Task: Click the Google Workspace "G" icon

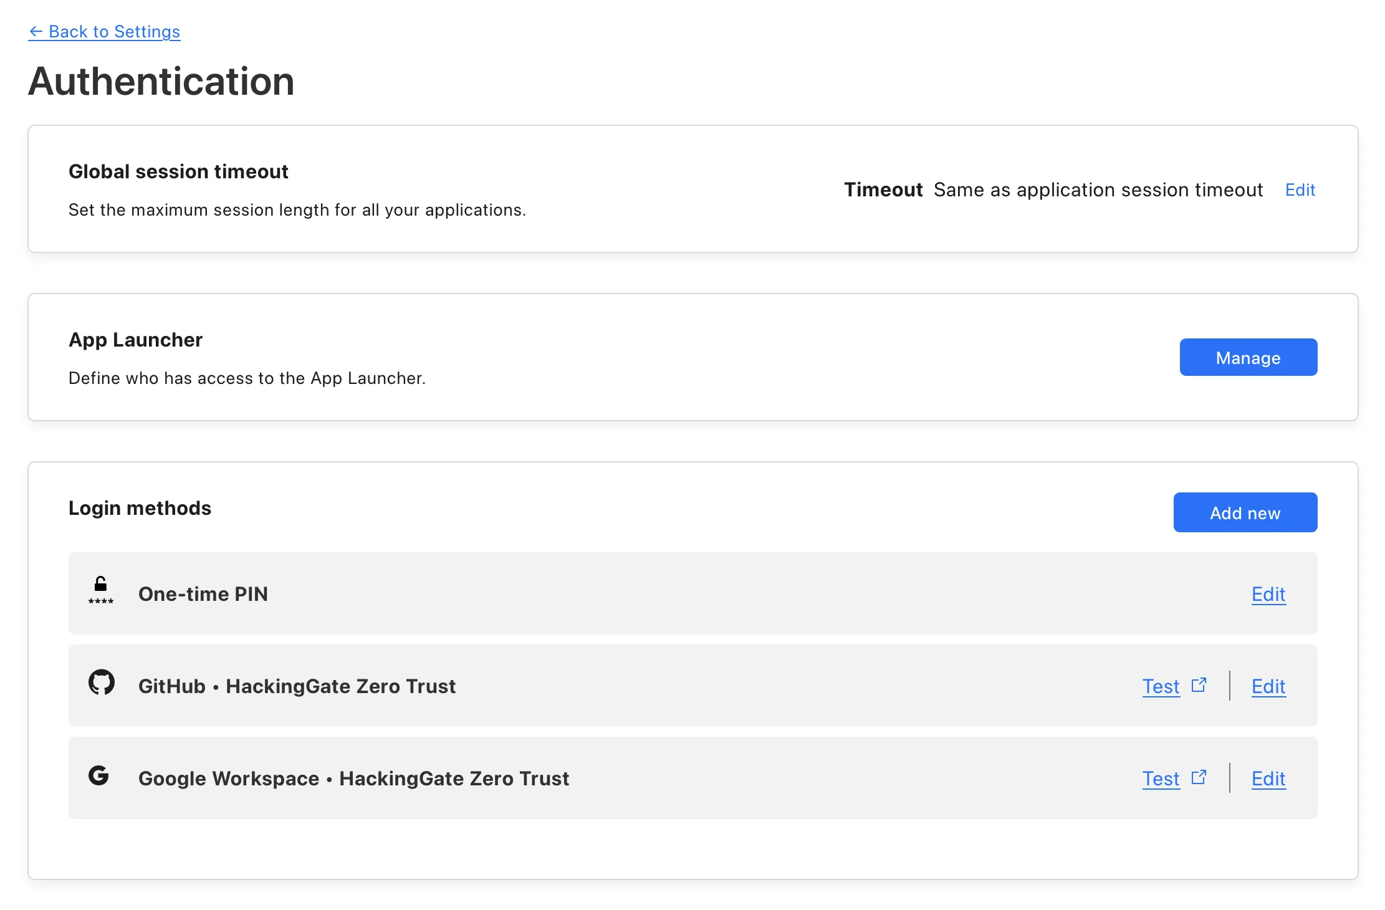Action: point(100,775)
